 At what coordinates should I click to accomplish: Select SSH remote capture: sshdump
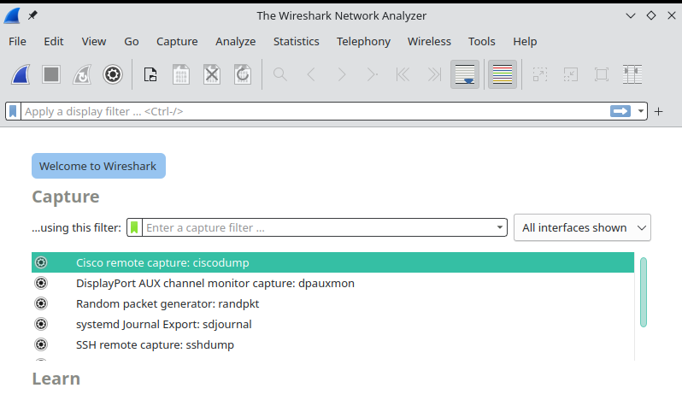[332, 344]
